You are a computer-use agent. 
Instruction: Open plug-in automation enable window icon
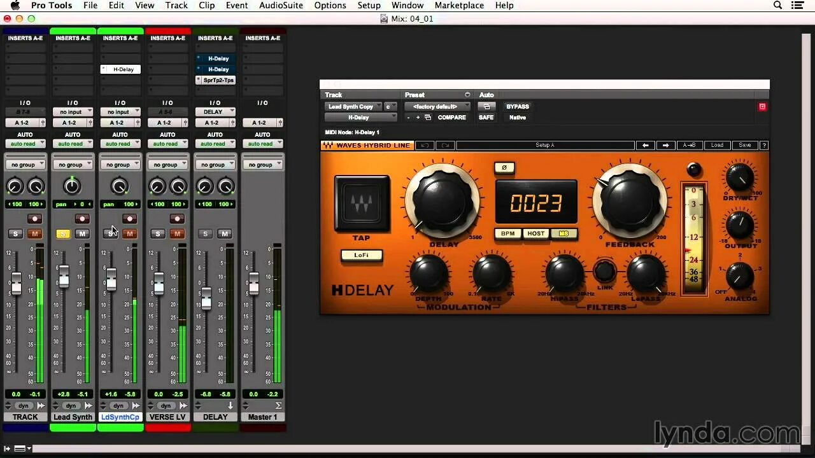(486, 106)
